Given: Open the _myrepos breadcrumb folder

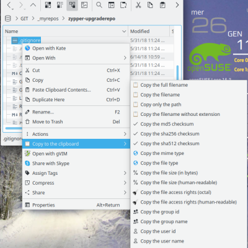Looking at the screenshot, I should click(x=48, y=19).
